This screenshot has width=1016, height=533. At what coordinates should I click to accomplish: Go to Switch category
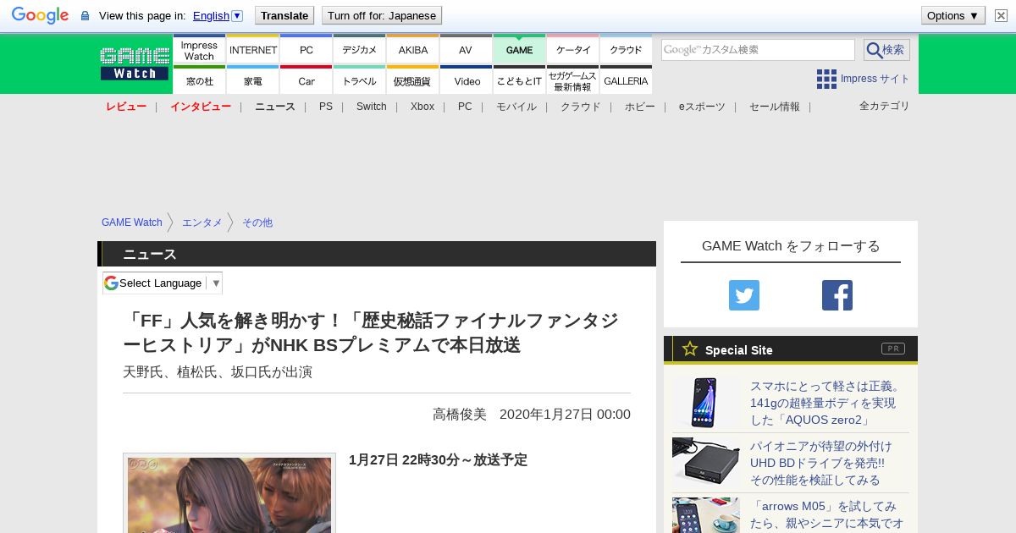[372, 107]
